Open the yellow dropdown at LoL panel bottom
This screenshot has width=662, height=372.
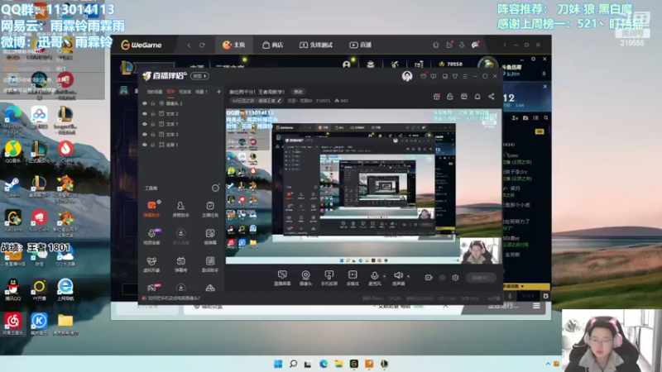(x=525, y=286)
